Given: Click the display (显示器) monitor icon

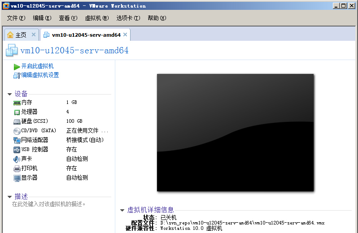Looking at the screenshot, I should 17,178.
